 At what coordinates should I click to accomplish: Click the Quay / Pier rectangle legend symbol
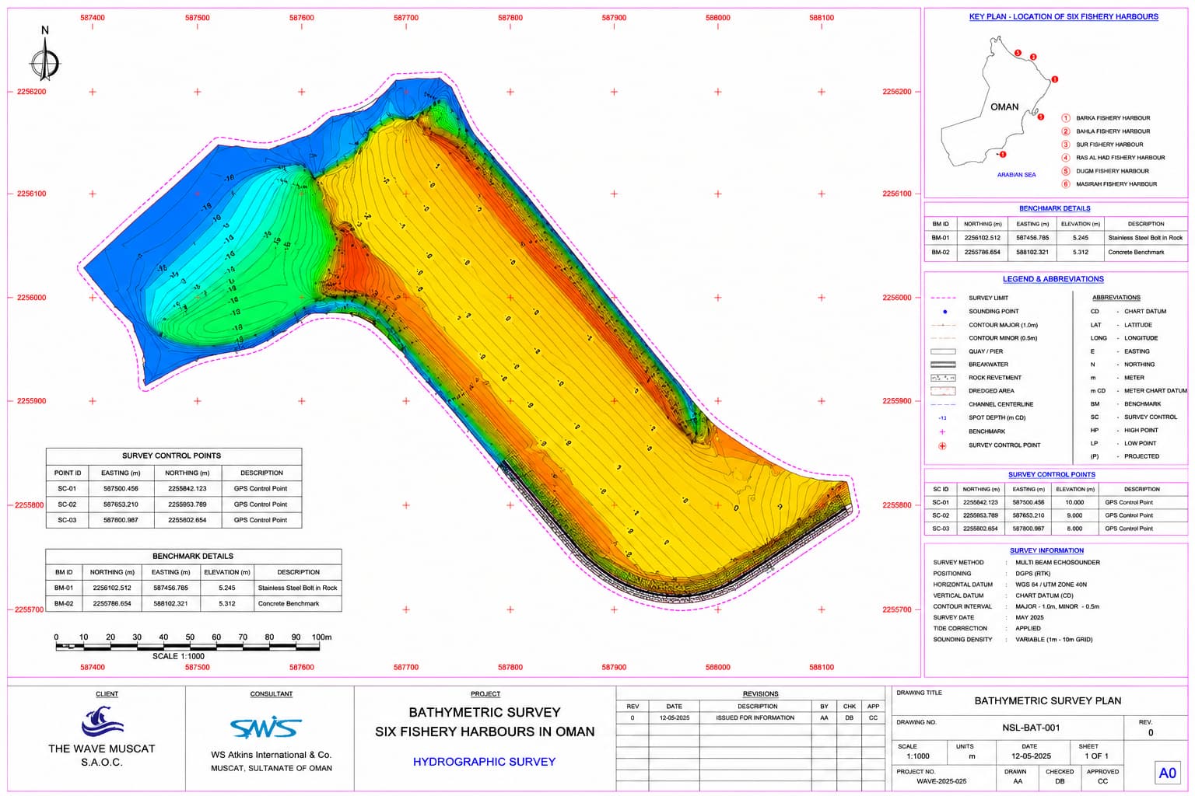(x=943, y=351)
